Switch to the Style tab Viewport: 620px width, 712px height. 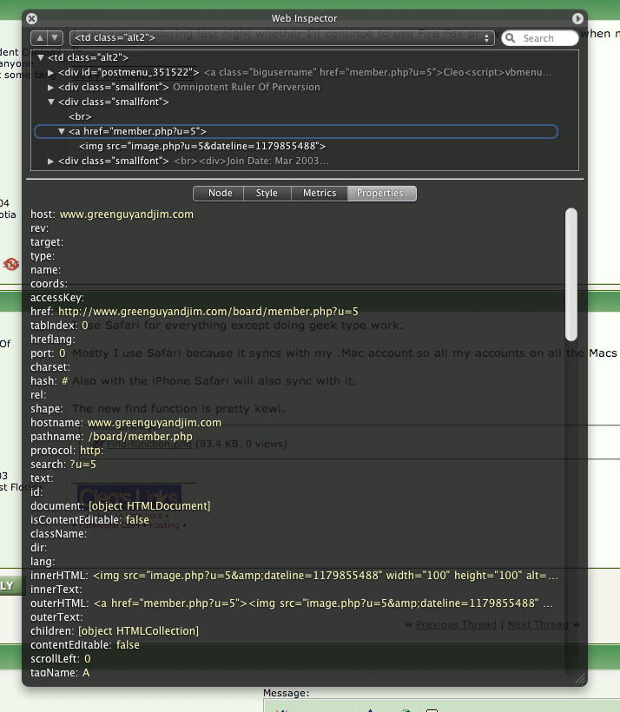pyautogui.click(x=267, y=193)
